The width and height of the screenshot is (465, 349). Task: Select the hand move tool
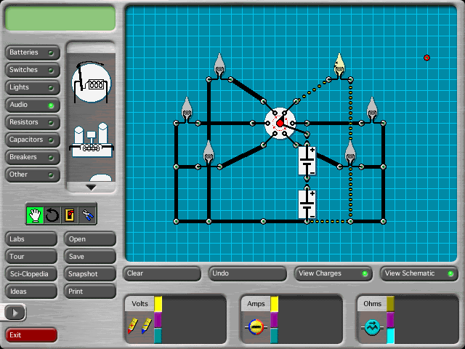point(35,215)
